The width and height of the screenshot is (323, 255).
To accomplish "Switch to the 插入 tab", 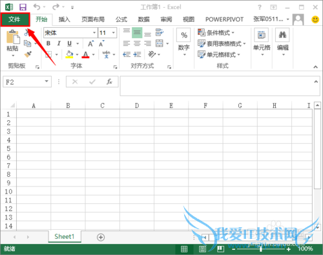I will (x=65, y=19).
